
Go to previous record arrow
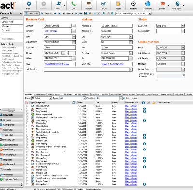[59, 14]
